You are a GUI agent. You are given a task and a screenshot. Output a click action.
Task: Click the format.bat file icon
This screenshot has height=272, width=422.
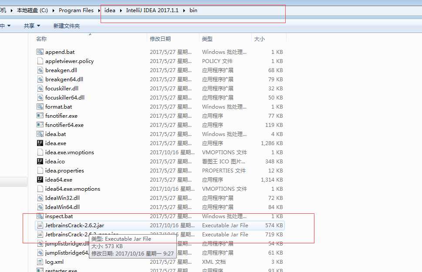pos(40,106)
